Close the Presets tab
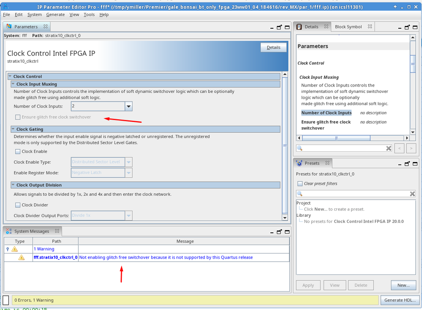Viewport: 422px width, 310px height. point(327,163)
